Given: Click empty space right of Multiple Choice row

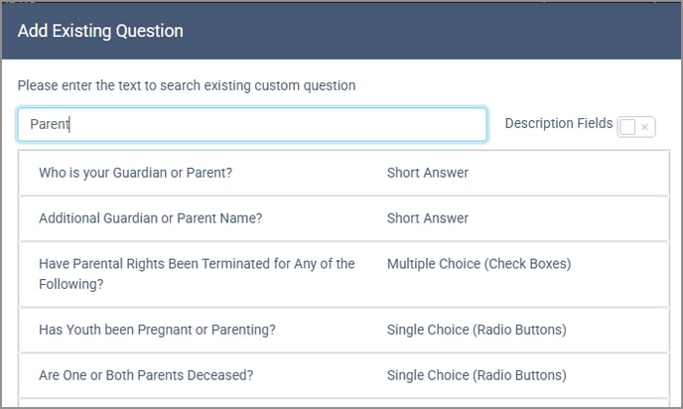Looking at the screenshot, I should 625,273.
